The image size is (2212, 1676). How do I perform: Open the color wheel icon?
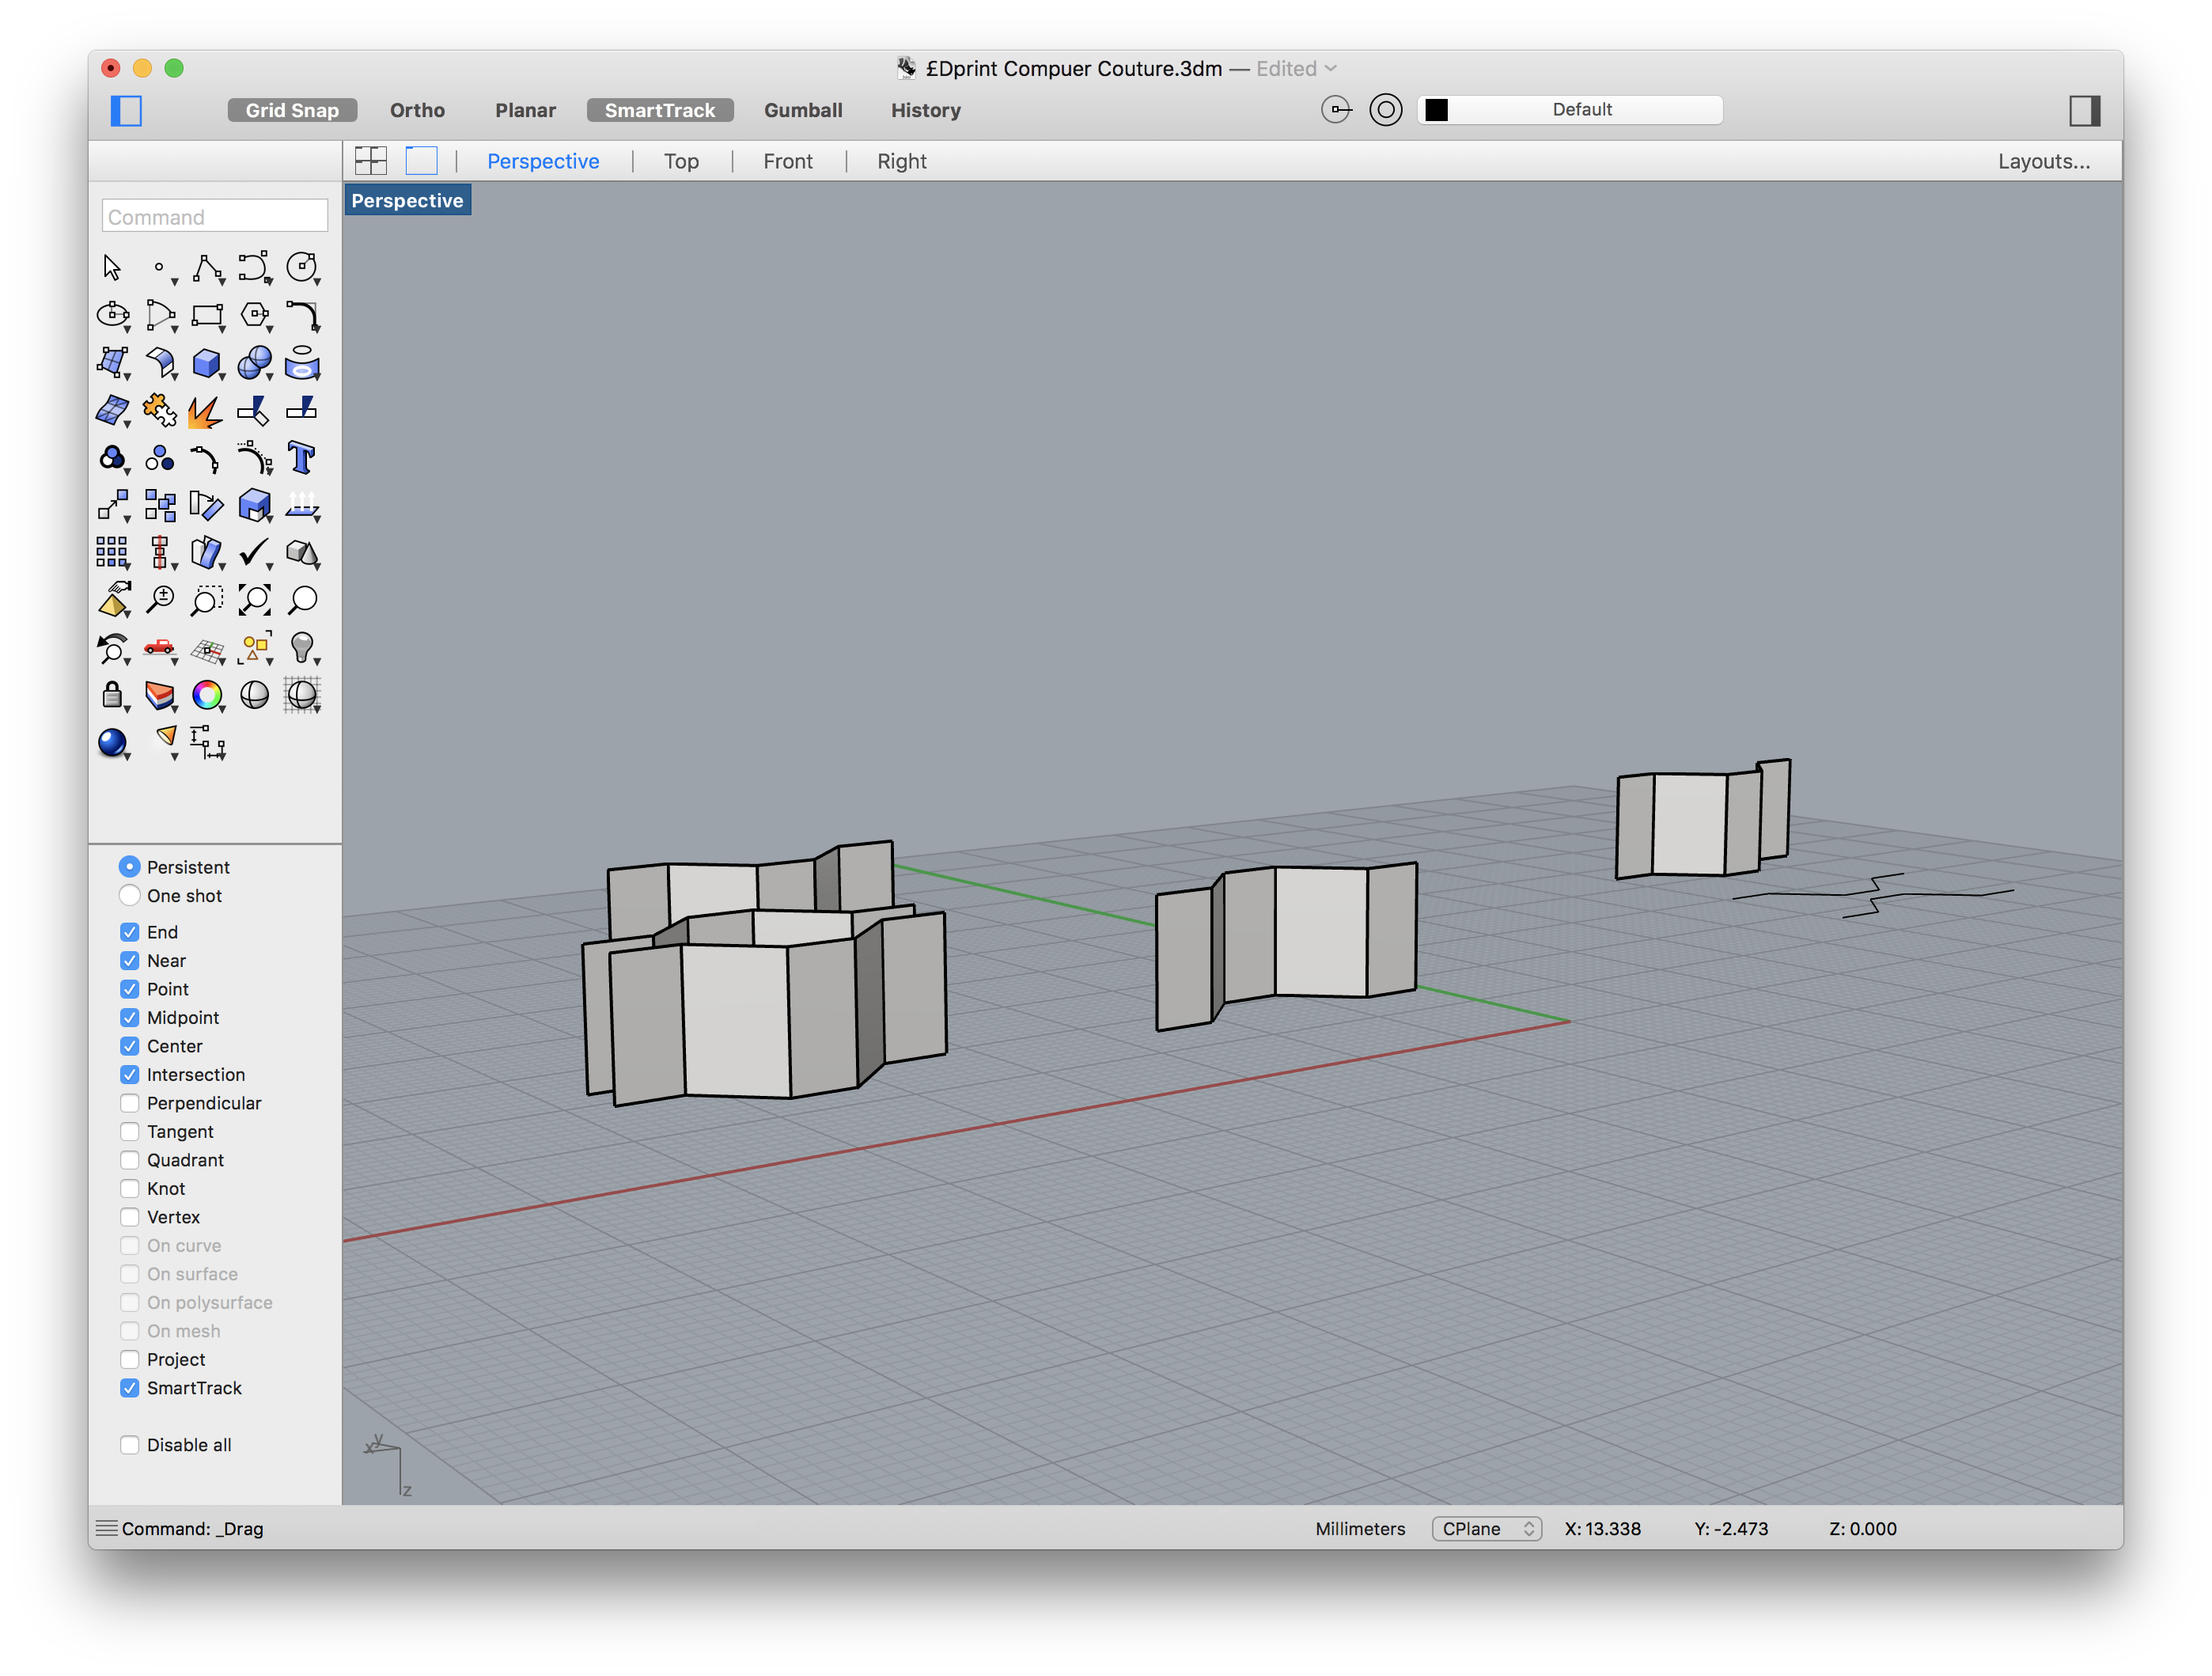coord(207,695)
